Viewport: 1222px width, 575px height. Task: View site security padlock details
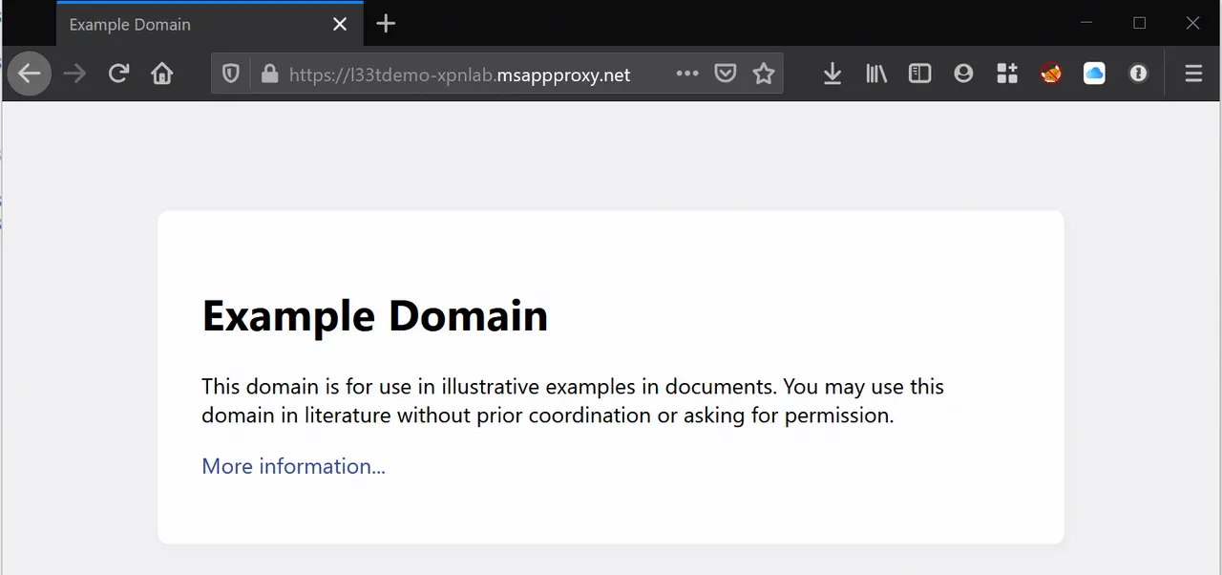(x=268, y=74)
